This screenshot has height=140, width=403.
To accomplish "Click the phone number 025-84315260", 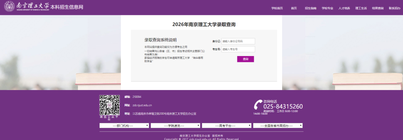I will [283, 106].
